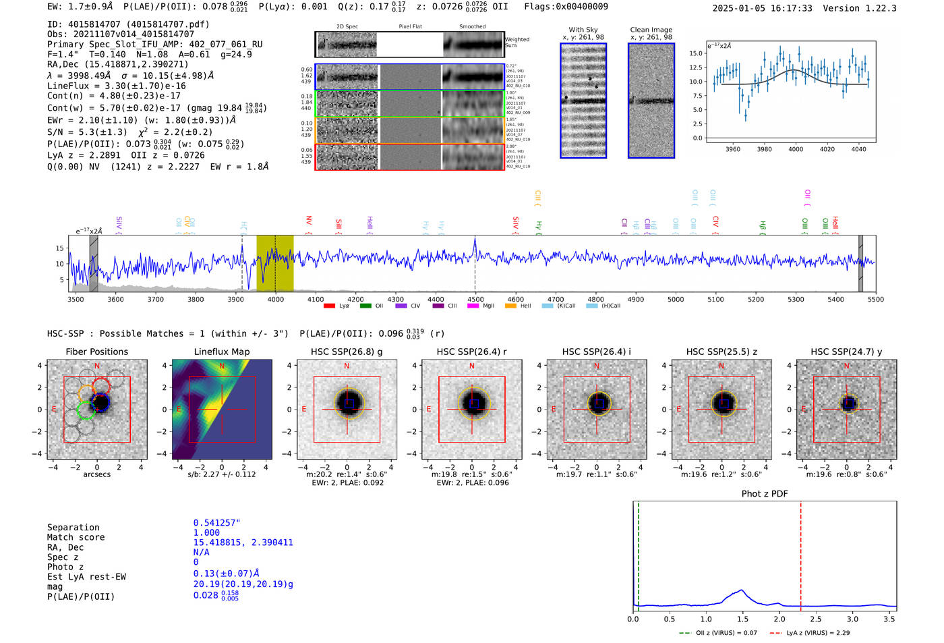Click the magenta OII label near 5320 Å
The height and width of the screenshot is (643, 944).
[x=807, y=198]
